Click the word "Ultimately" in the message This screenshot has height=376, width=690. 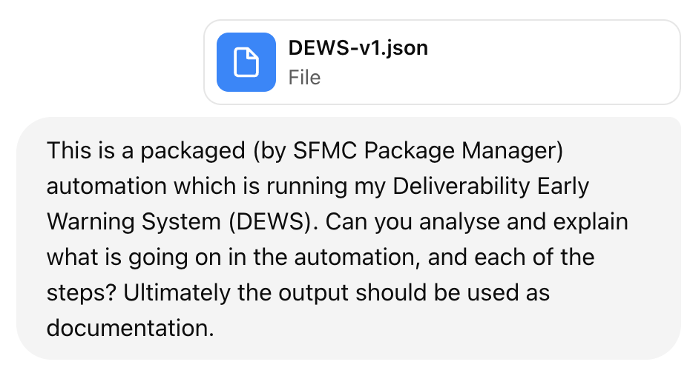[177, 293]
